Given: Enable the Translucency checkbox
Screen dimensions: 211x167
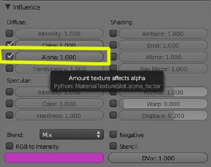Looking at the screenshot, I should (x=10, y=68).
